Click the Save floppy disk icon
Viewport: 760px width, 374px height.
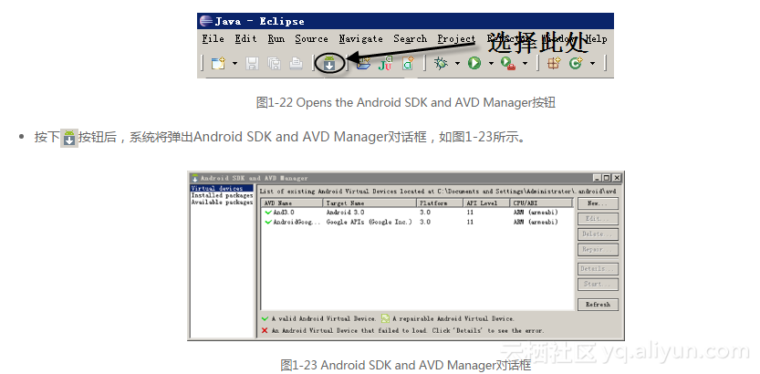pos(252,64)
